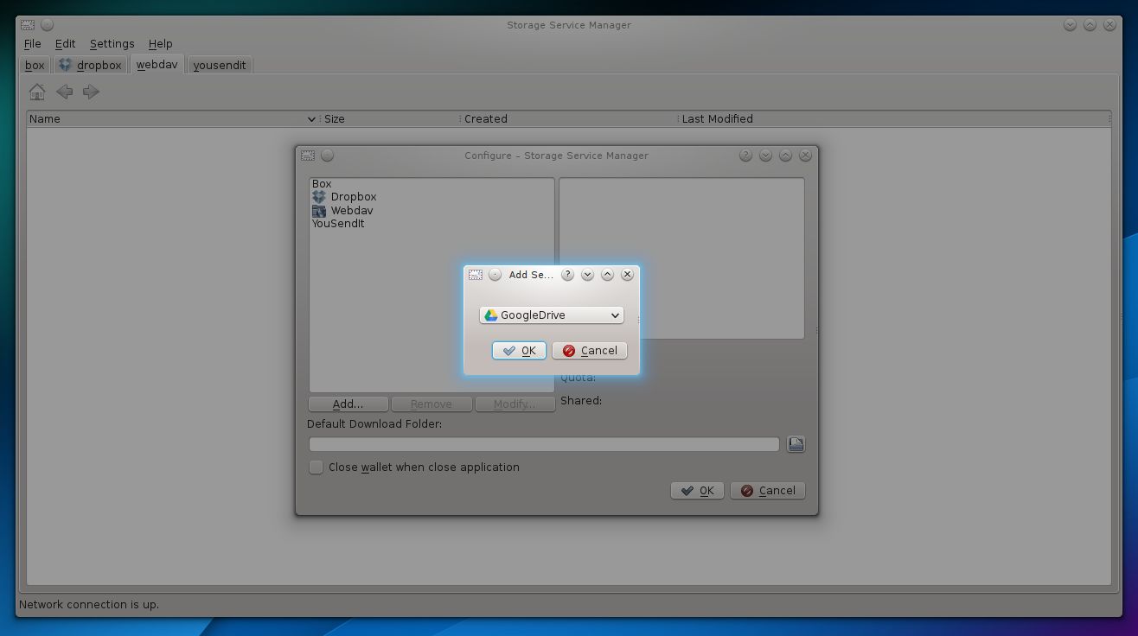Go to home folder in main toolbar

(37, 92)
